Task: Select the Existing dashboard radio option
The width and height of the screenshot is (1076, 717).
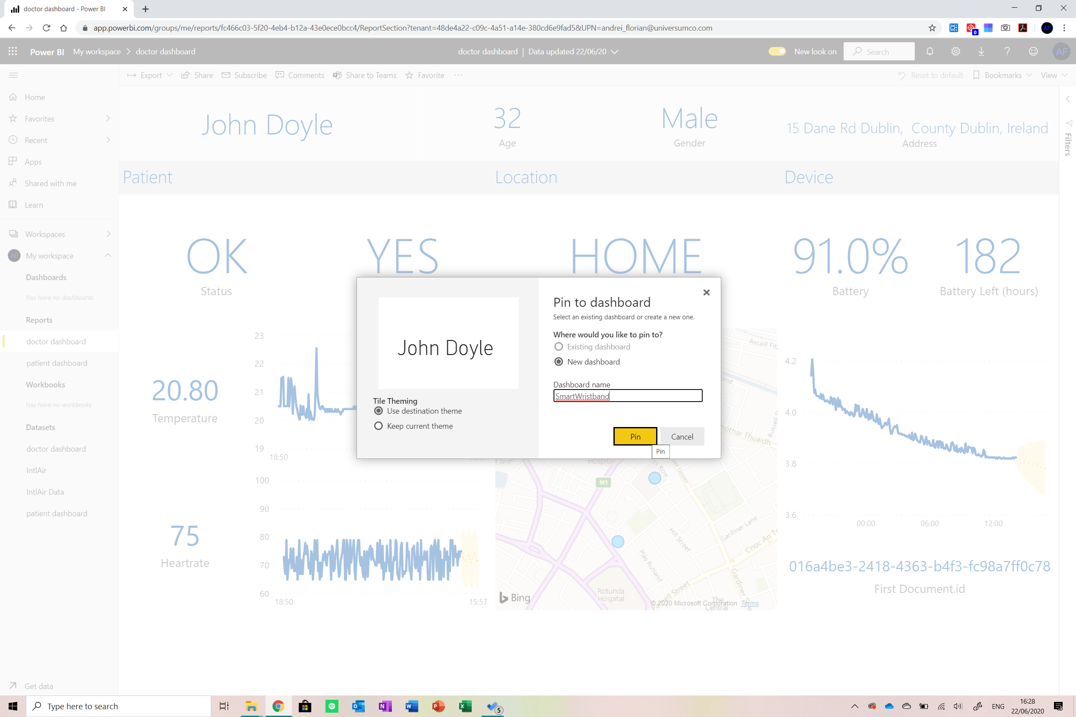Action: click(x=559, y=346)
